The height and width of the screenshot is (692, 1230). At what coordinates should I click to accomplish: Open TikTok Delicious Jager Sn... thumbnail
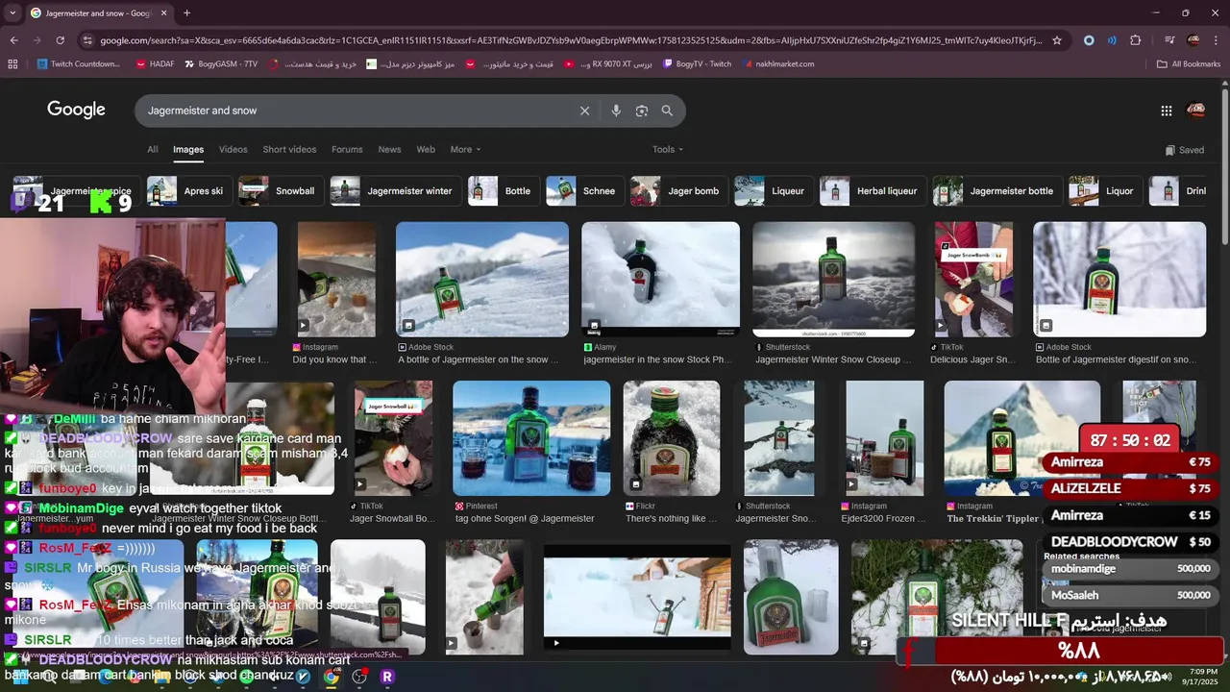coord(973,279)
